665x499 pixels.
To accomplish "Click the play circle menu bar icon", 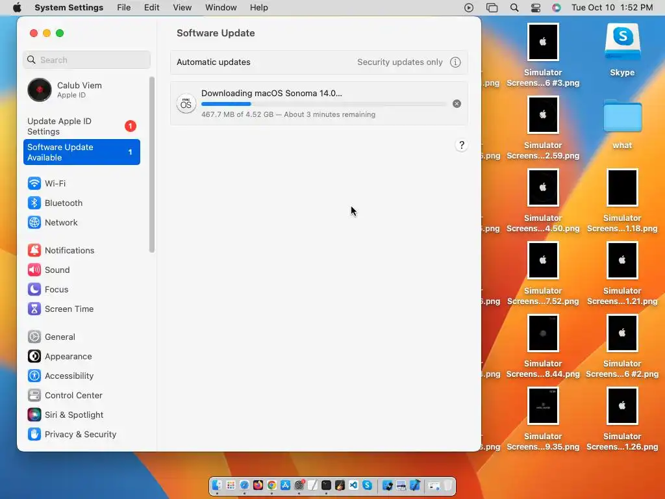I will pyautogui.click(x=469, y=8).
